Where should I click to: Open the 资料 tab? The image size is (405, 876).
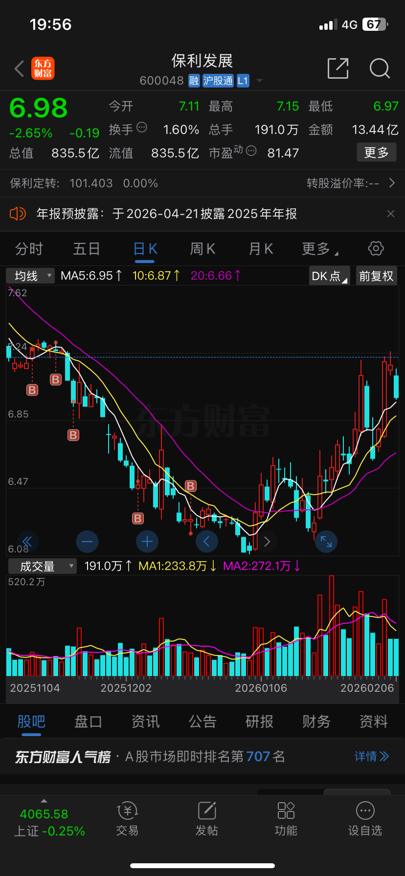coord(373,722)
